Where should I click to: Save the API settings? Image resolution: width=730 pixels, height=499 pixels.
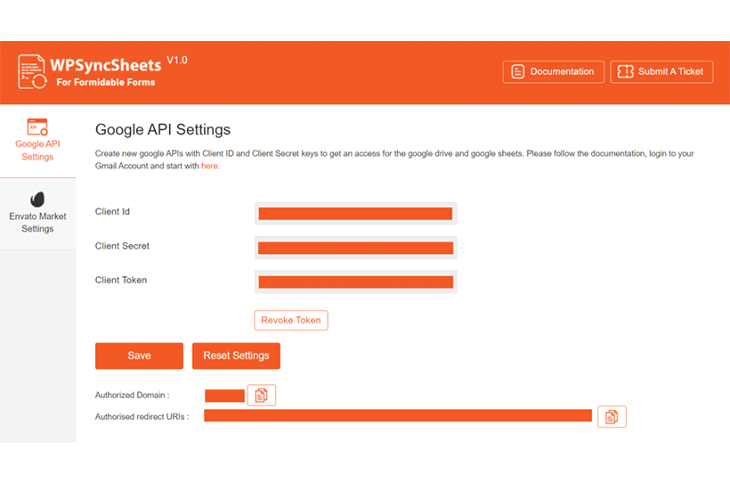[x=139, y=356]
